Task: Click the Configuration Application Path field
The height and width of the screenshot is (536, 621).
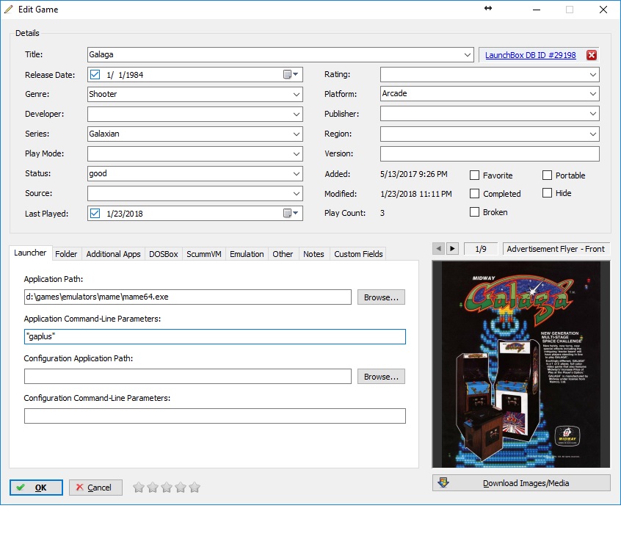Action: (x=188, y=377)
